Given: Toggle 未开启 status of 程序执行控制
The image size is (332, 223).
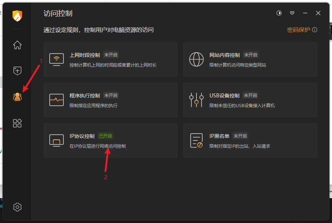Looking at the screenshot, I should click(111, 96).
